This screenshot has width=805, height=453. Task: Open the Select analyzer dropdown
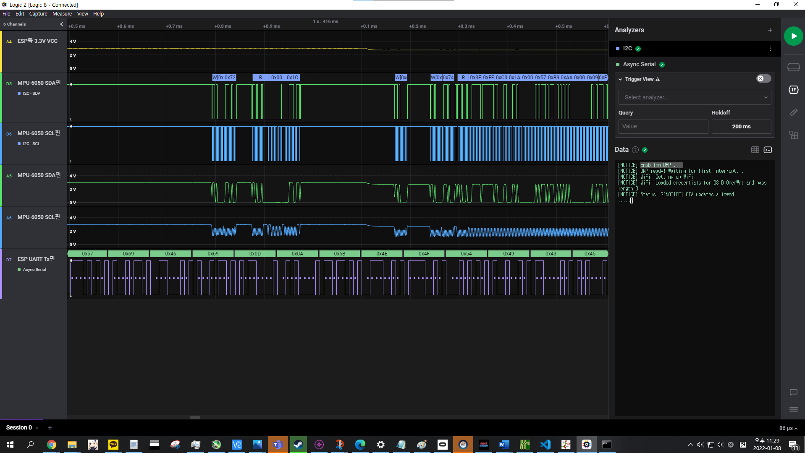[694, 97]
